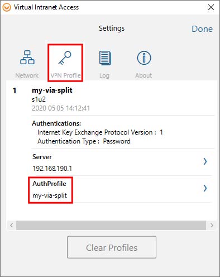Open the About info icon

coord(144,58)
